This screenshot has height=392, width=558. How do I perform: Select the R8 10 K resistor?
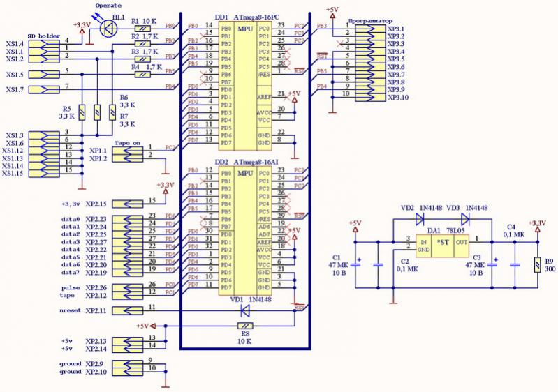coord(244,326)
